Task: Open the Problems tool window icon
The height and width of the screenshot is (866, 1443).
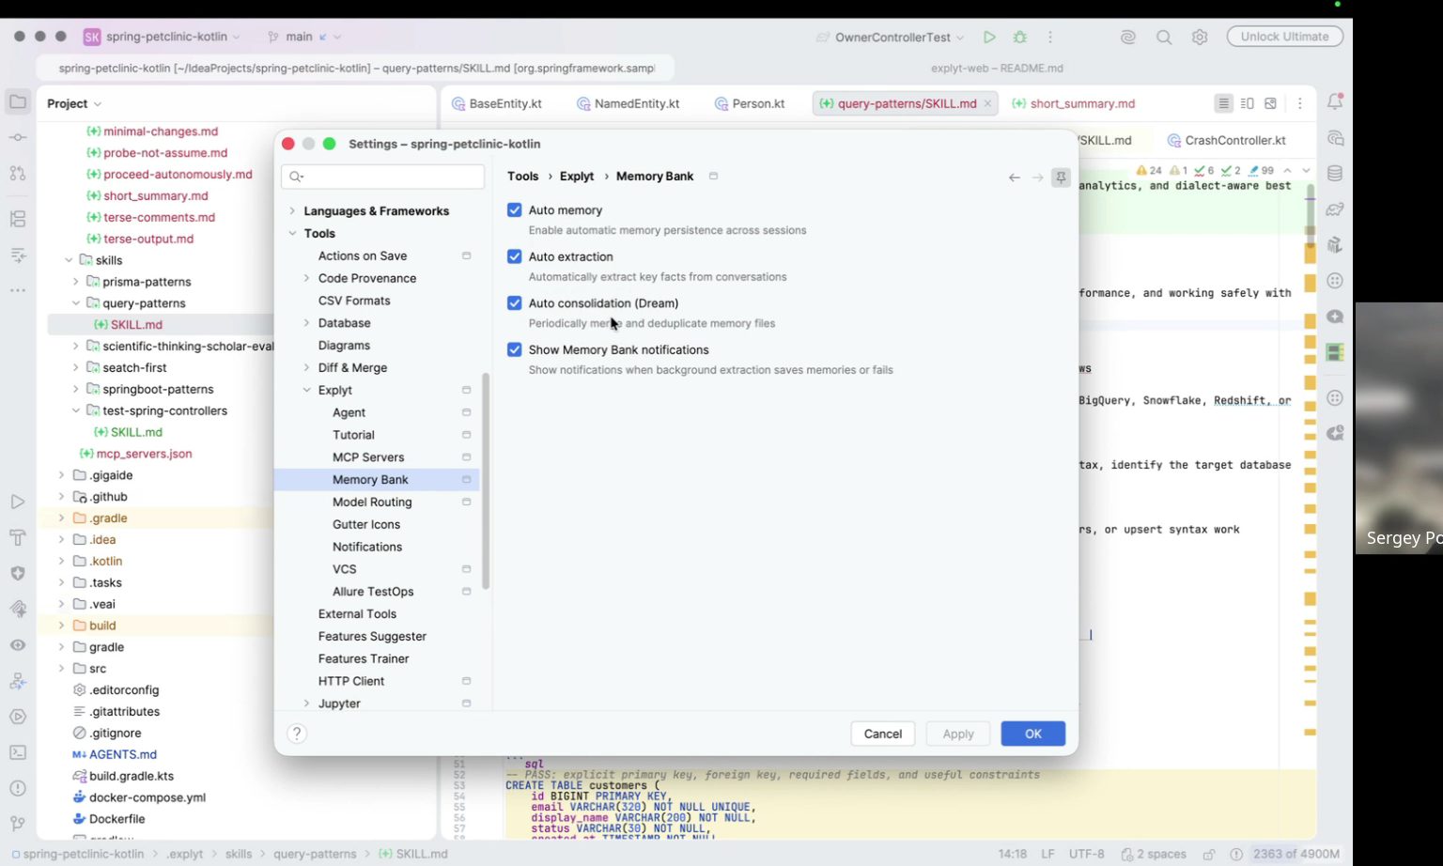Action: (x=18, y=788)
